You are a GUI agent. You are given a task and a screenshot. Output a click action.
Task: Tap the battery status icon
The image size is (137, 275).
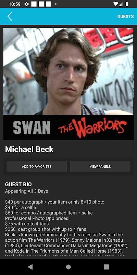(x=127, y=4)
